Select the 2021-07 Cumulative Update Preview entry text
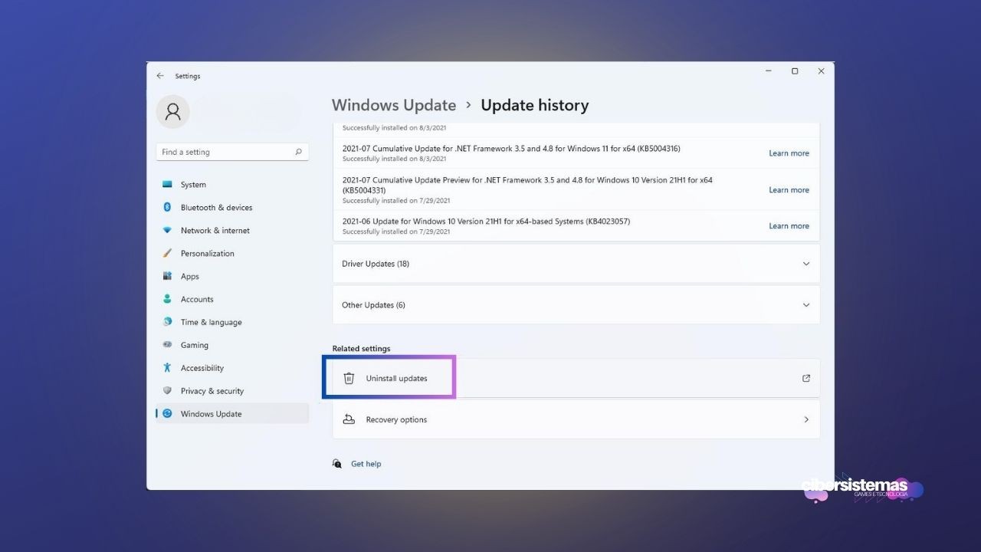This screenshot has height=552, width=981. click(x=527, y=185)
